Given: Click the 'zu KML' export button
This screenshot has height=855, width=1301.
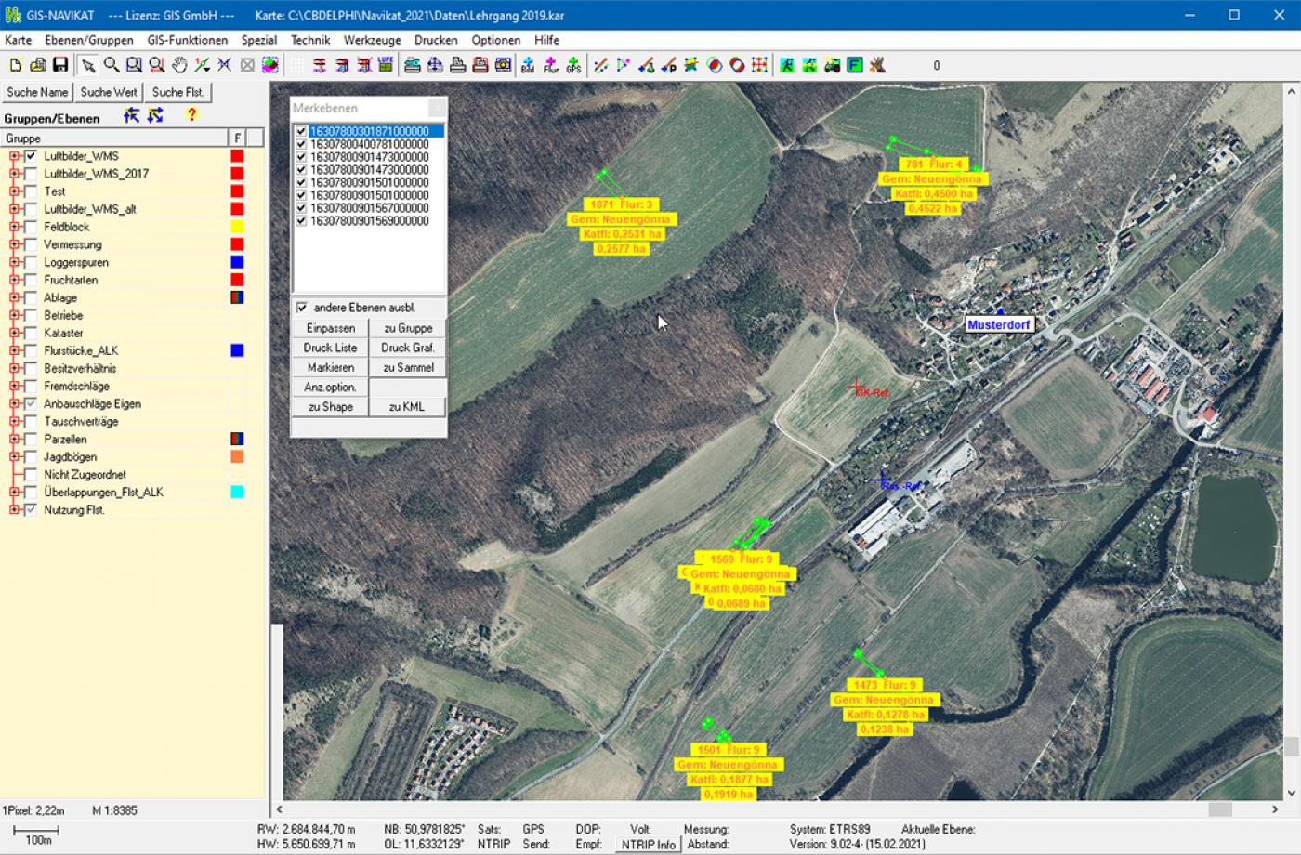Looking at the screenshot, I should [x=407, y=407].
